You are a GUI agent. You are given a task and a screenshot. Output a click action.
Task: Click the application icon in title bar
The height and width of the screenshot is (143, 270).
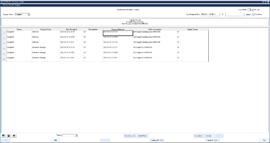pos(2,2)
